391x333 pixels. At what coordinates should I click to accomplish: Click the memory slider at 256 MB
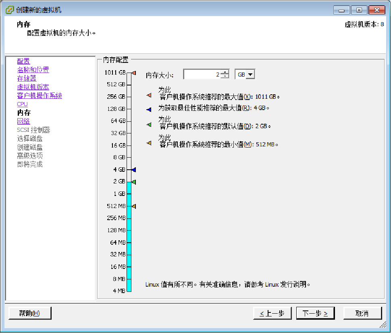[x=129, y=218]
